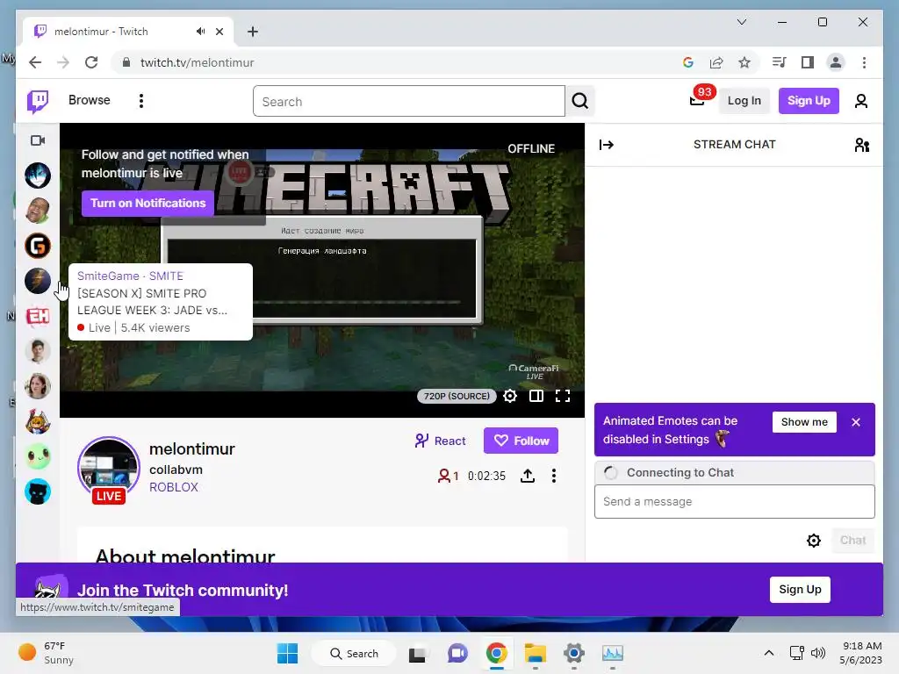The height and width of the screenshot is (674, 899).
Task: Open video player settings gear
Action: [x=510, y=396]
